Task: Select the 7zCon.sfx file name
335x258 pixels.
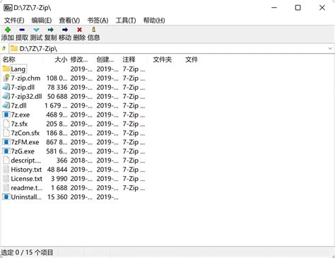Action: [25, 133]
